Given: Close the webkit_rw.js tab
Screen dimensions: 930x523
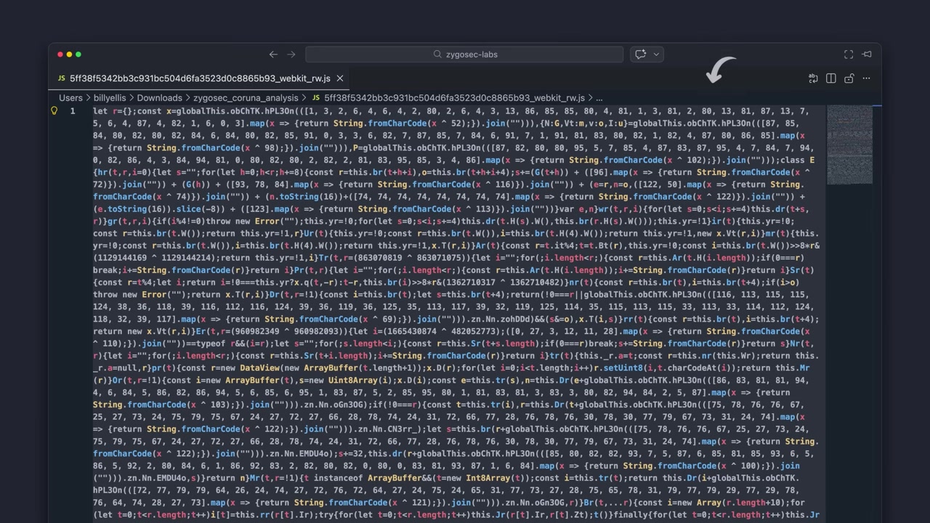Looking at the screenshot, I should pos(339,78).
